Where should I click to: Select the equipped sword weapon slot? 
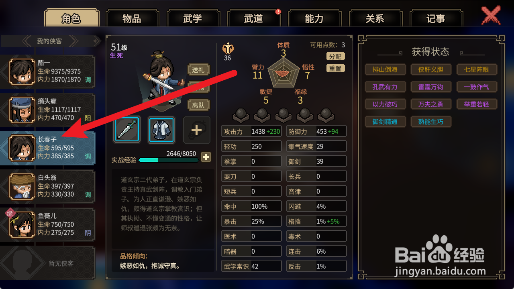[127, 130]
